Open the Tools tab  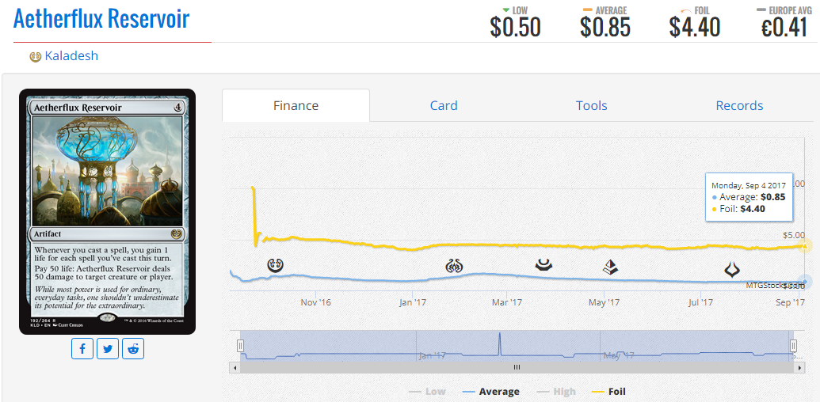[x=592, y=105]
